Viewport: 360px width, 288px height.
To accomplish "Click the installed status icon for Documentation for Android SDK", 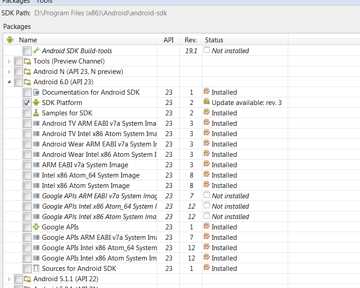I will click(x=207, y=91).
